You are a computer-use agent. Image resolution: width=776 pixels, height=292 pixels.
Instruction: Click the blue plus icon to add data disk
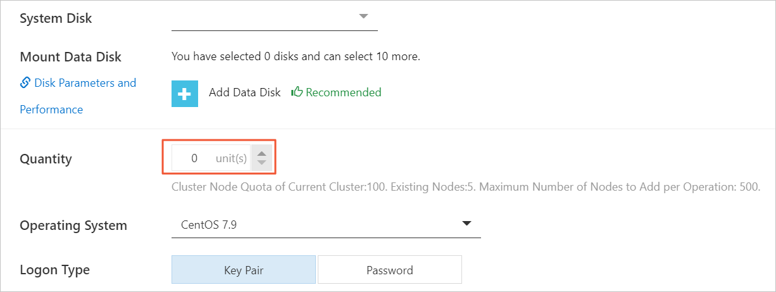pyautogui.click(x=185, y=94)
